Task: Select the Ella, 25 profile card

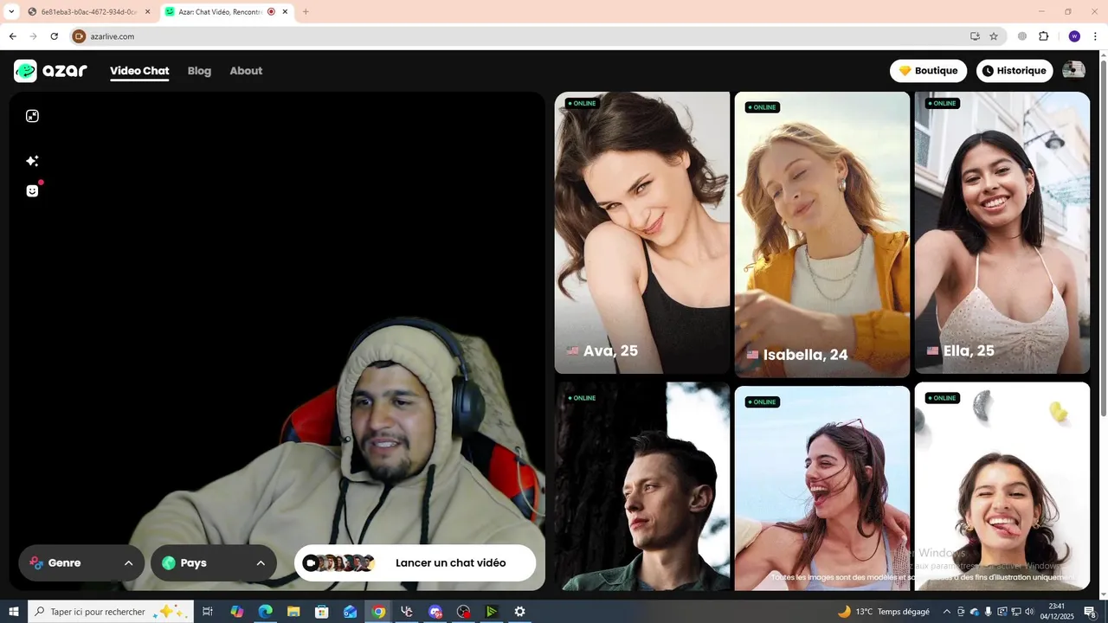Action: (x=1002, y=233)
